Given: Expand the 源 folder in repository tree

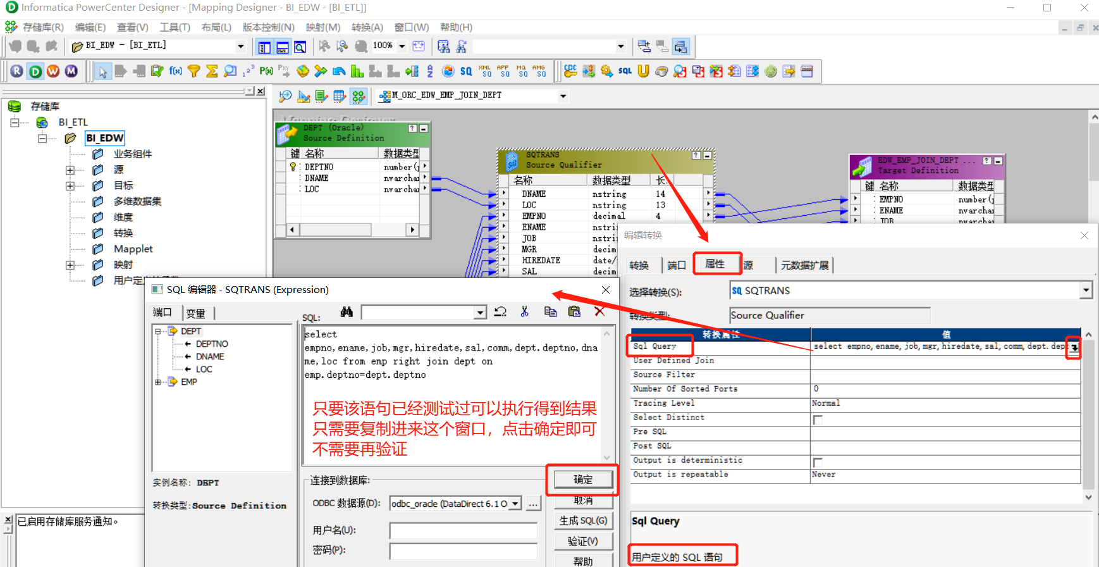Looking at the screenshot, I should point(70,170).
